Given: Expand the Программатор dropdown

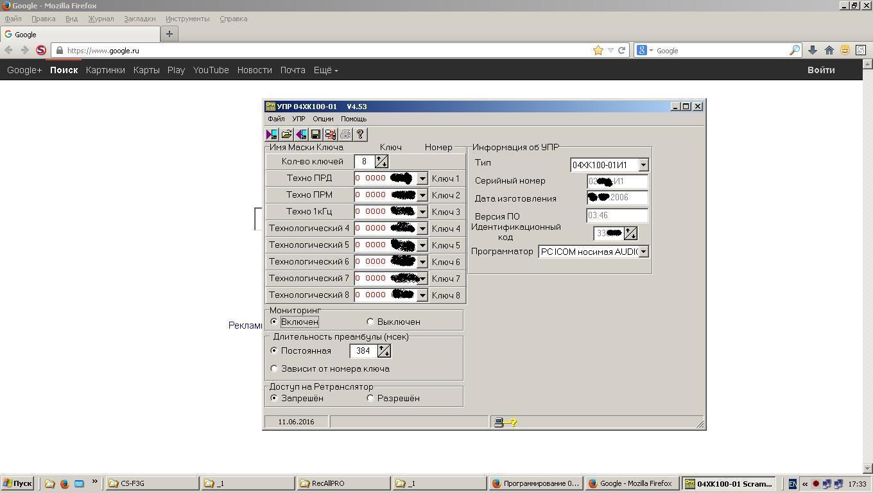Looking at the screenshot, I should 643,252.
